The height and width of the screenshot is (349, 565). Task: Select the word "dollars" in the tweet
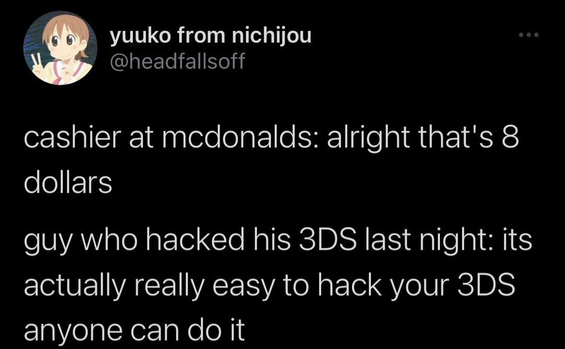click(68, 183)
